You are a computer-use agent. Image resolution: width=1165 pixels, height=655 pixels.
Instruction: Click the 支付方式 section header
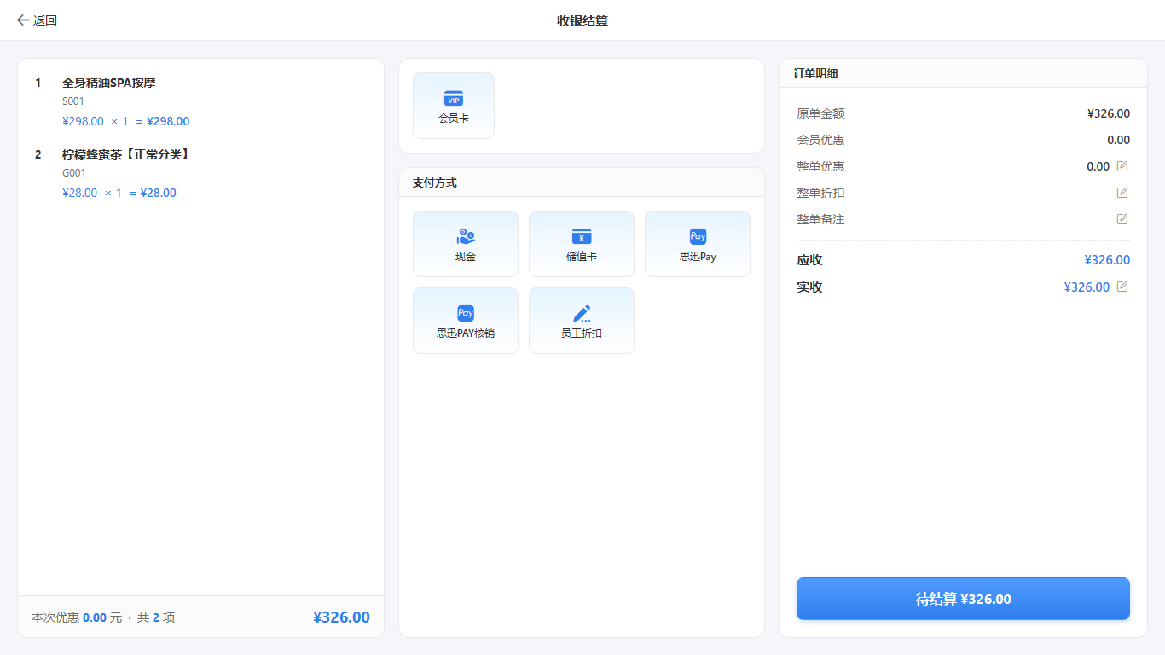coord(582,183)
